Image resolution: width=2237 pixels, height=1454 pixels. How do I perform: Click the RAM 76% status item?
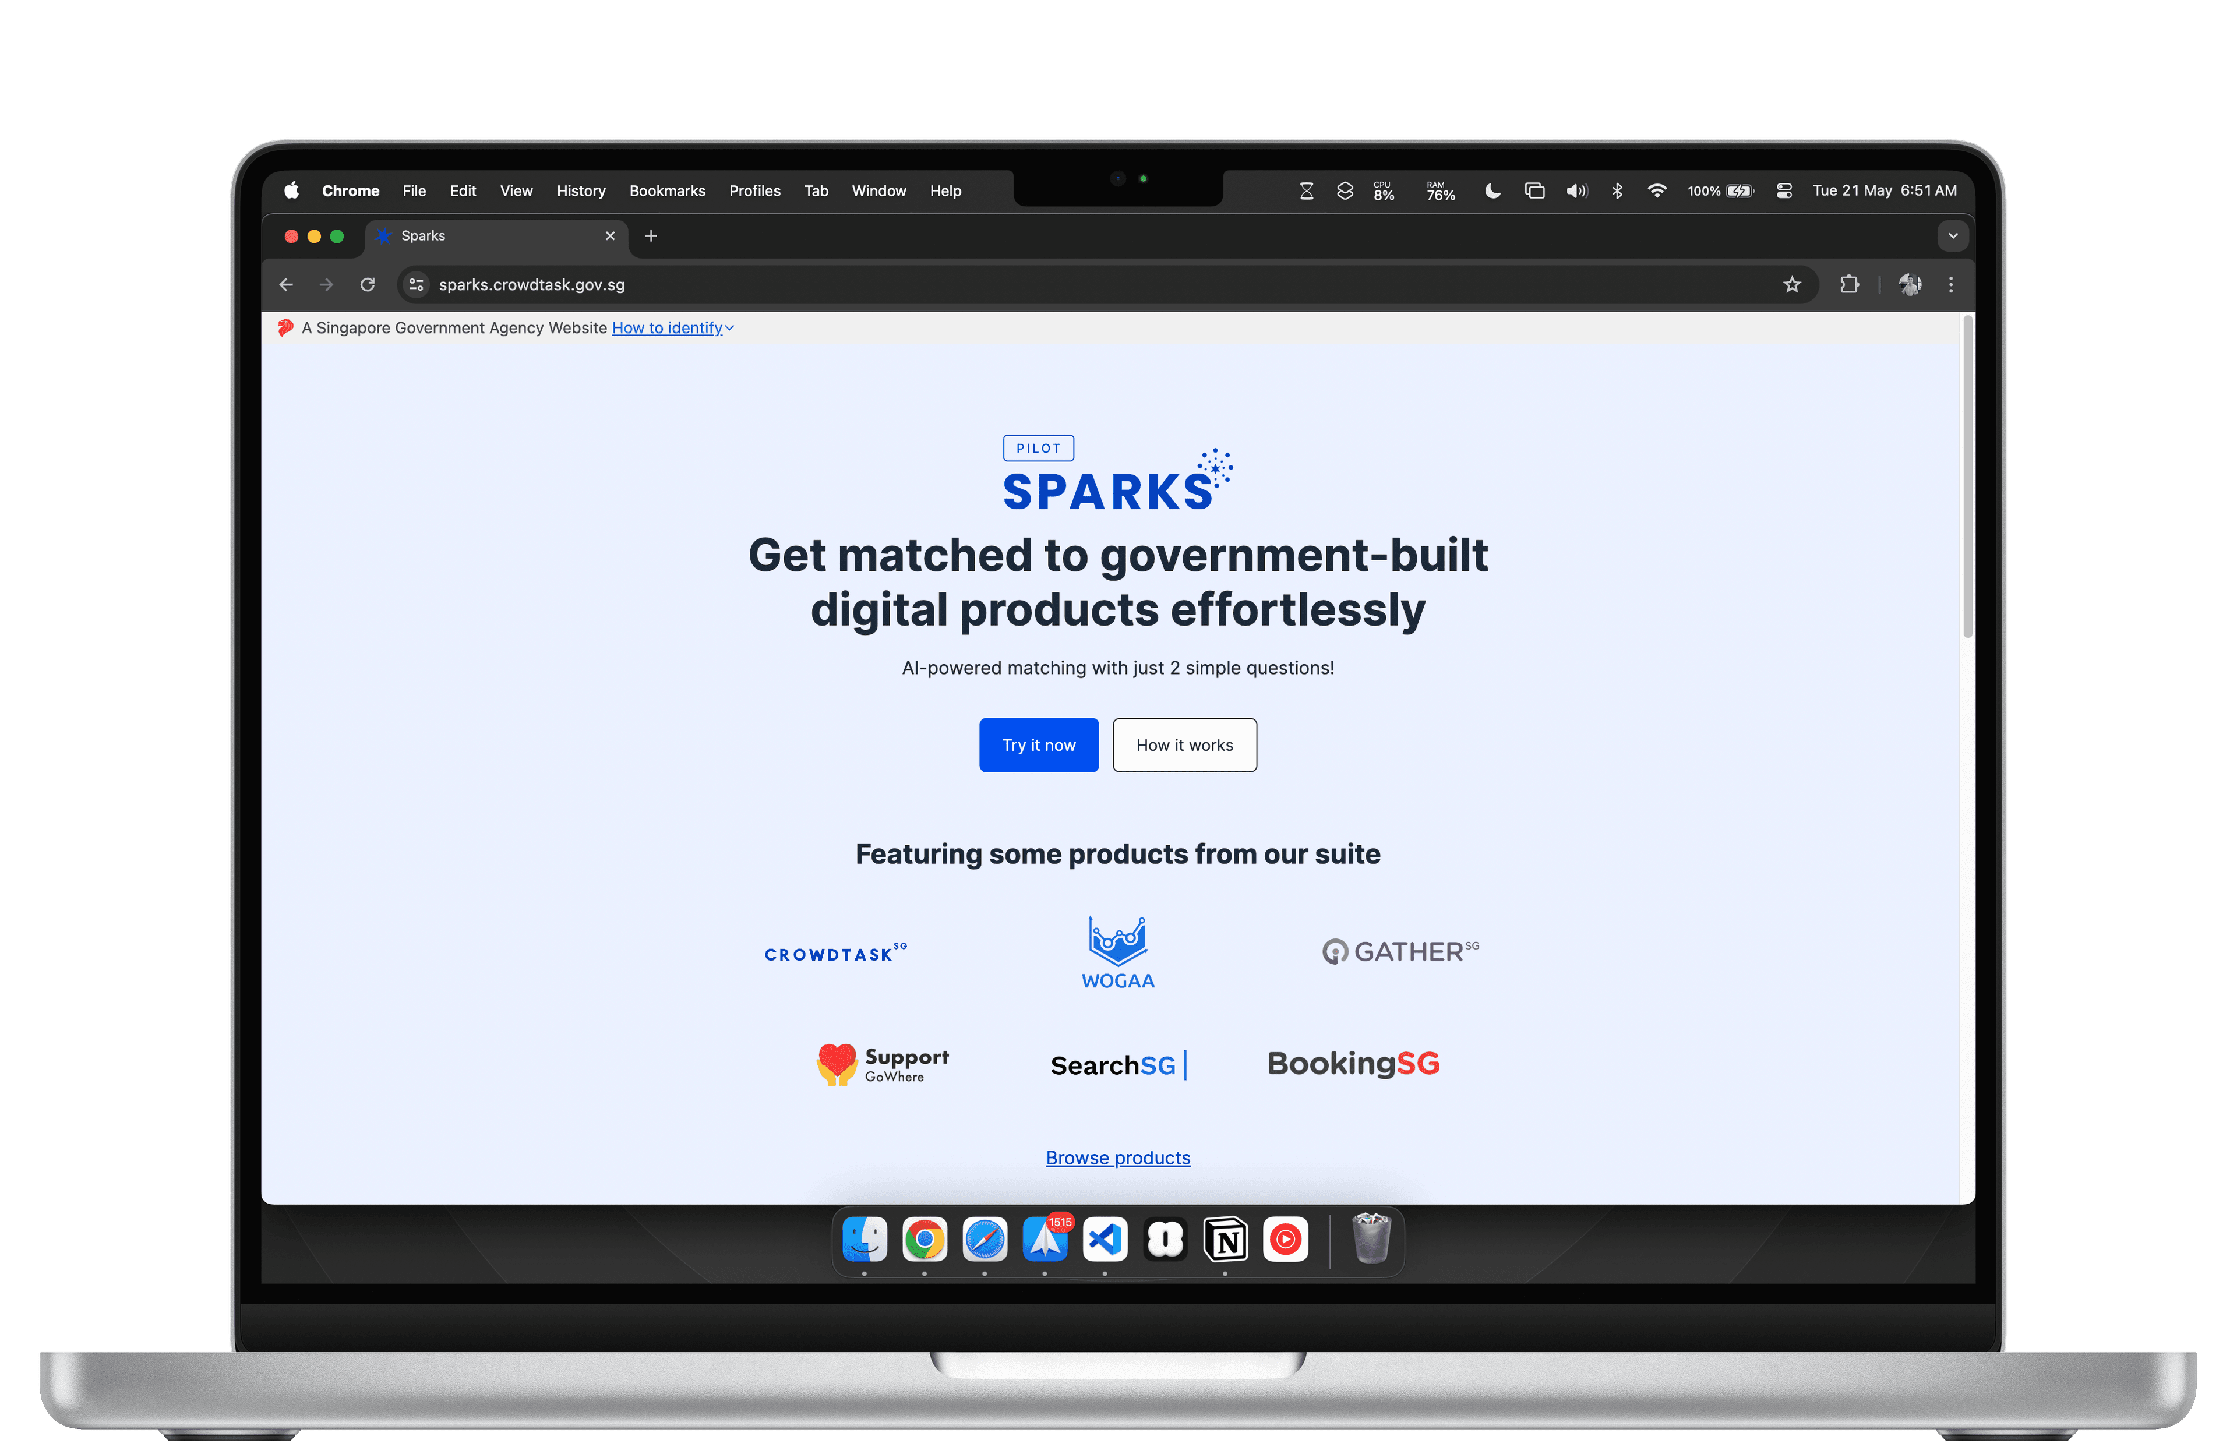click(1440, 191)
